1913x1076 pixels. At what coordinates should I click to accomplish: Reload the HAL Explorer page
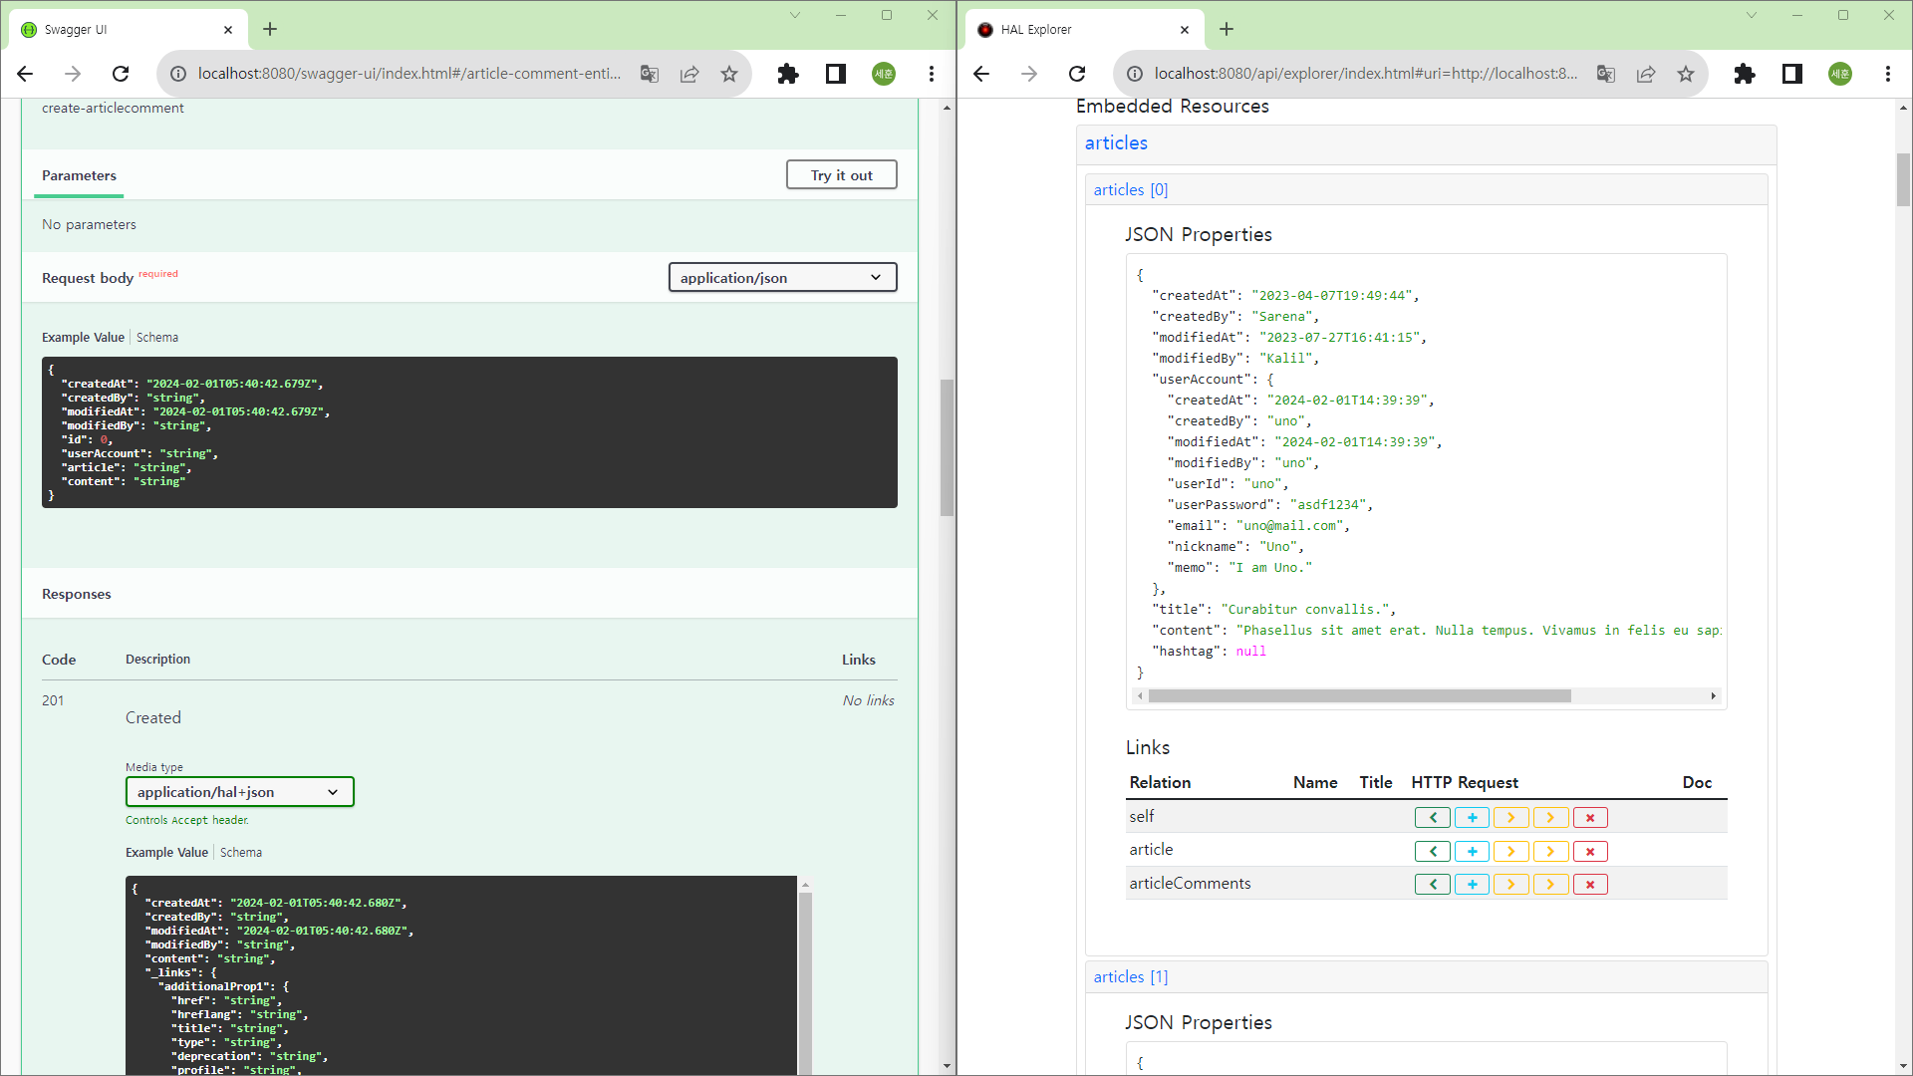pos(1077,74)
